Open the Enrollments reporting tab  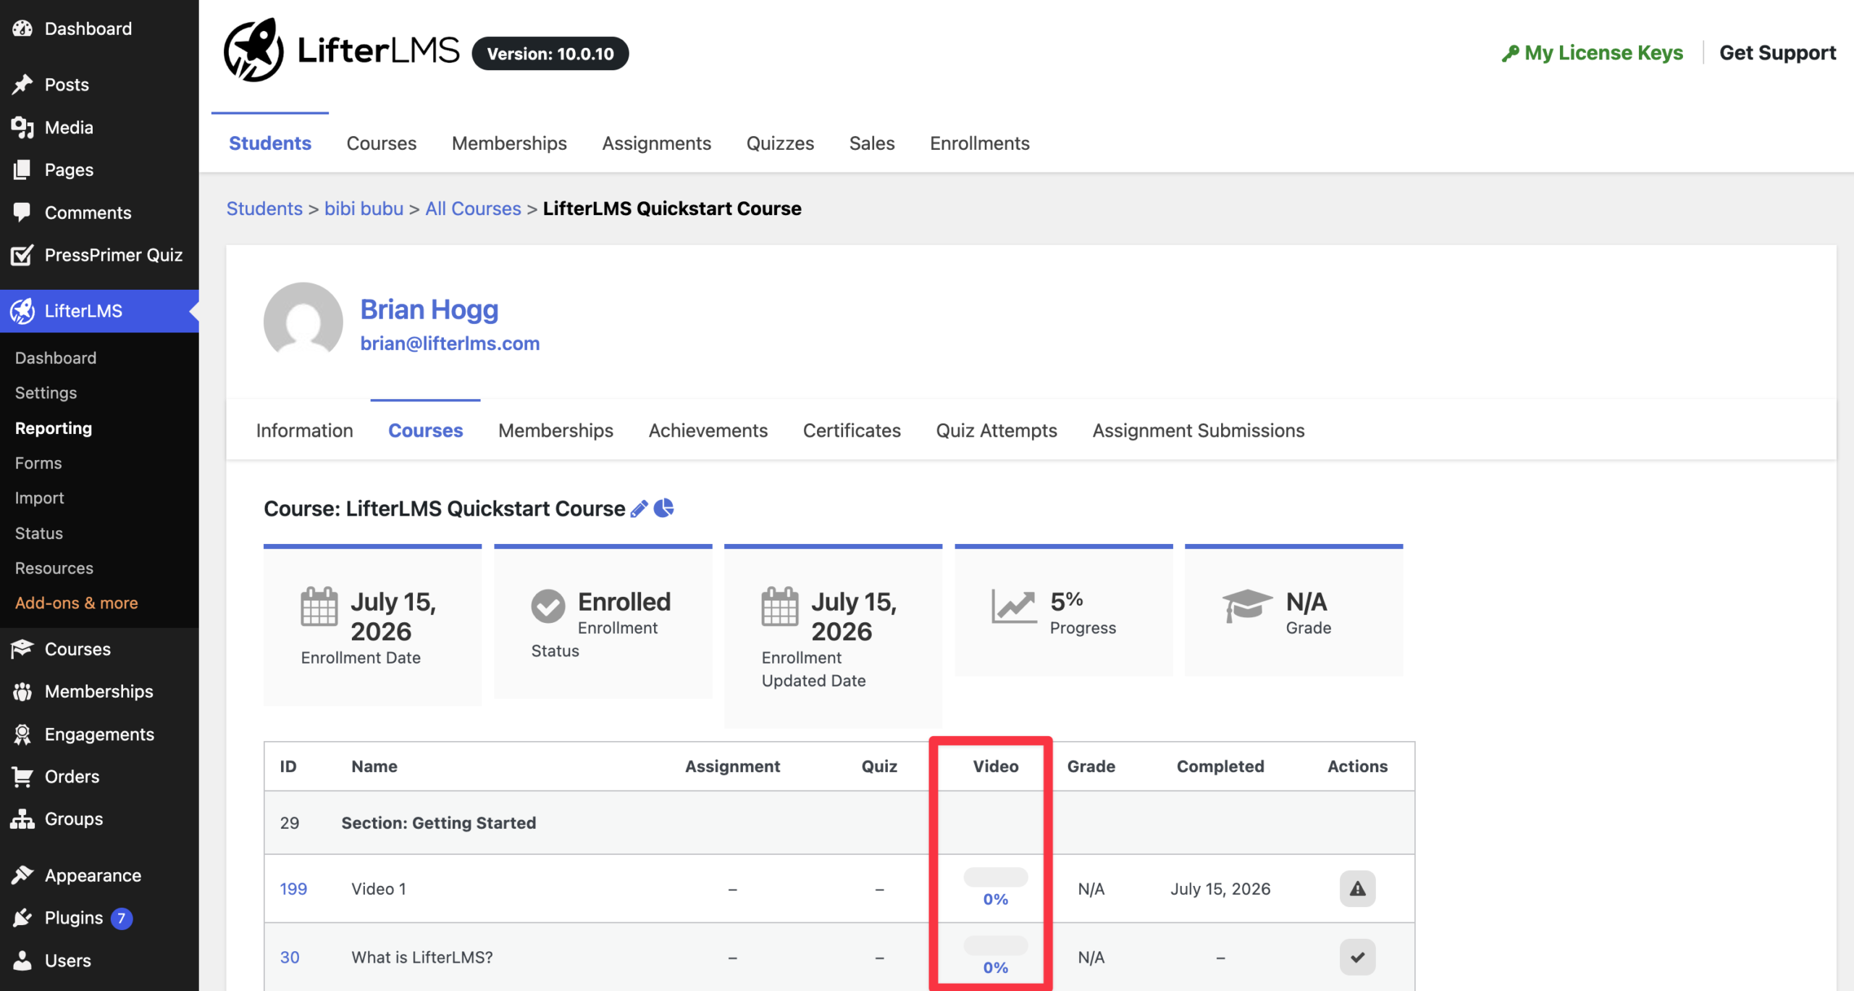coord(979,143)
